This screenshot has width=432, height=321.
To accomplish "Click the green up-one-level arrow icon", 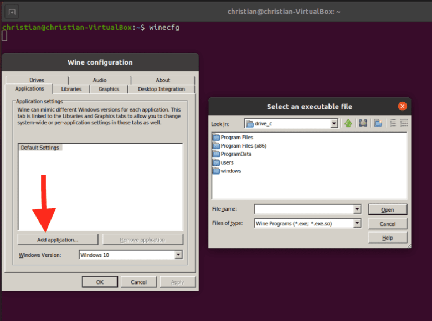I will coord(348,123).
